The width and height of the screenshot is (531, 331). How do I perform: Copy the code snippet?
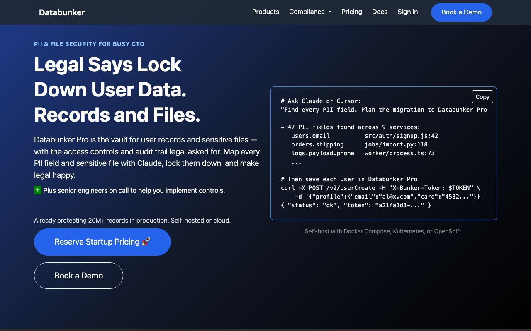pyautogui.click(x=482, y=97)
